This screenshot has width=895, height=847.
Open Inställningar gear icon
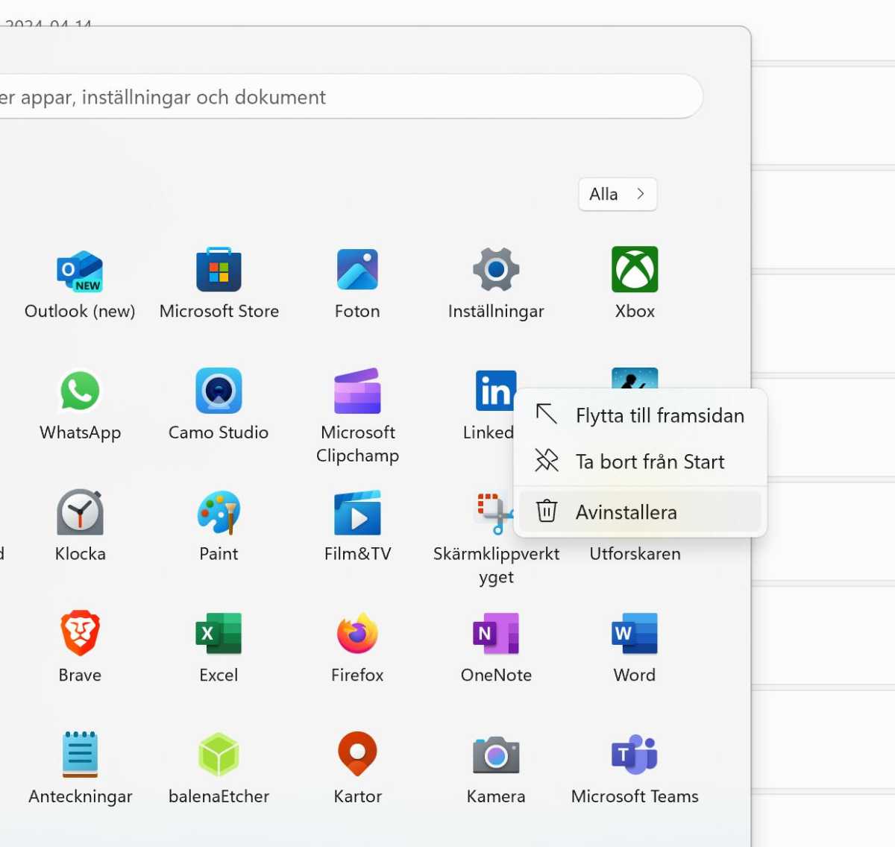coord(496,271)
